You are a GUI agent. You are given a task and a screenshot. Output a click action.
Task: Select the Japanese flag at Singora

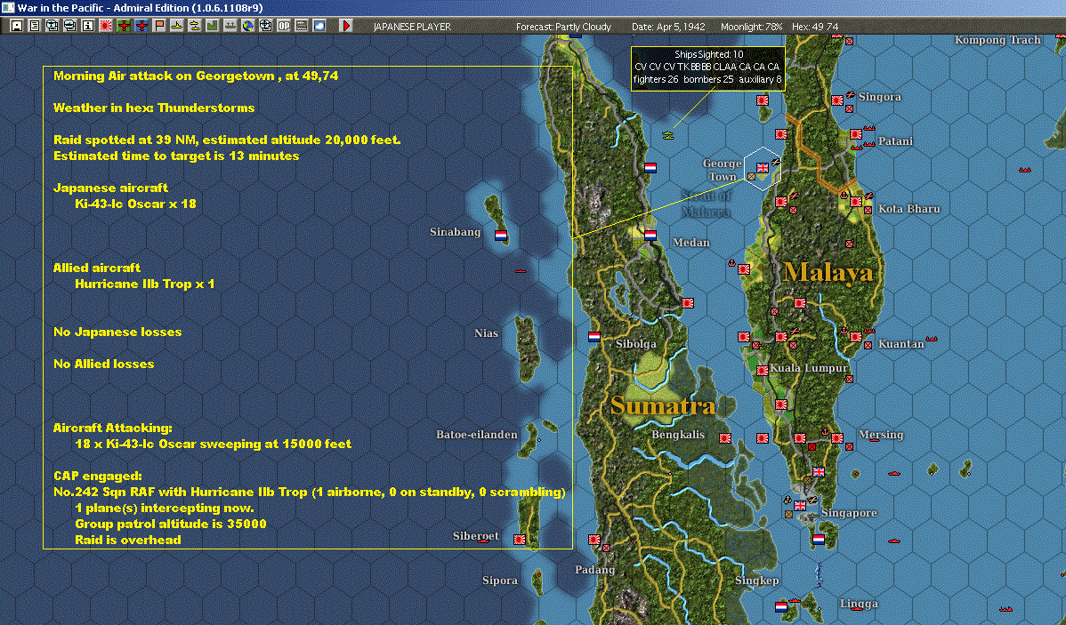click(x=837, y=100)
